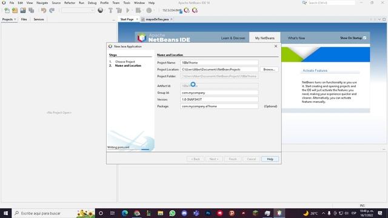388x218 pixels.
Task: Open What's New tab on Start Page
Action: (296, 38)
